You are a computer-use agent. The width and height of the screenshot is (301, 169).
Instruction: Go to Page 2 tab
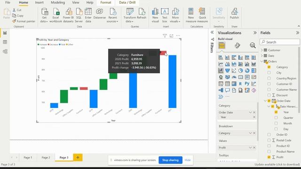46,158
